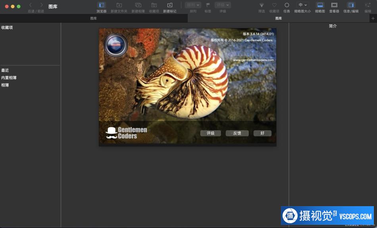Select the right 图库 tab
This screenshot has height=228, width=377.
pos(279,18)
